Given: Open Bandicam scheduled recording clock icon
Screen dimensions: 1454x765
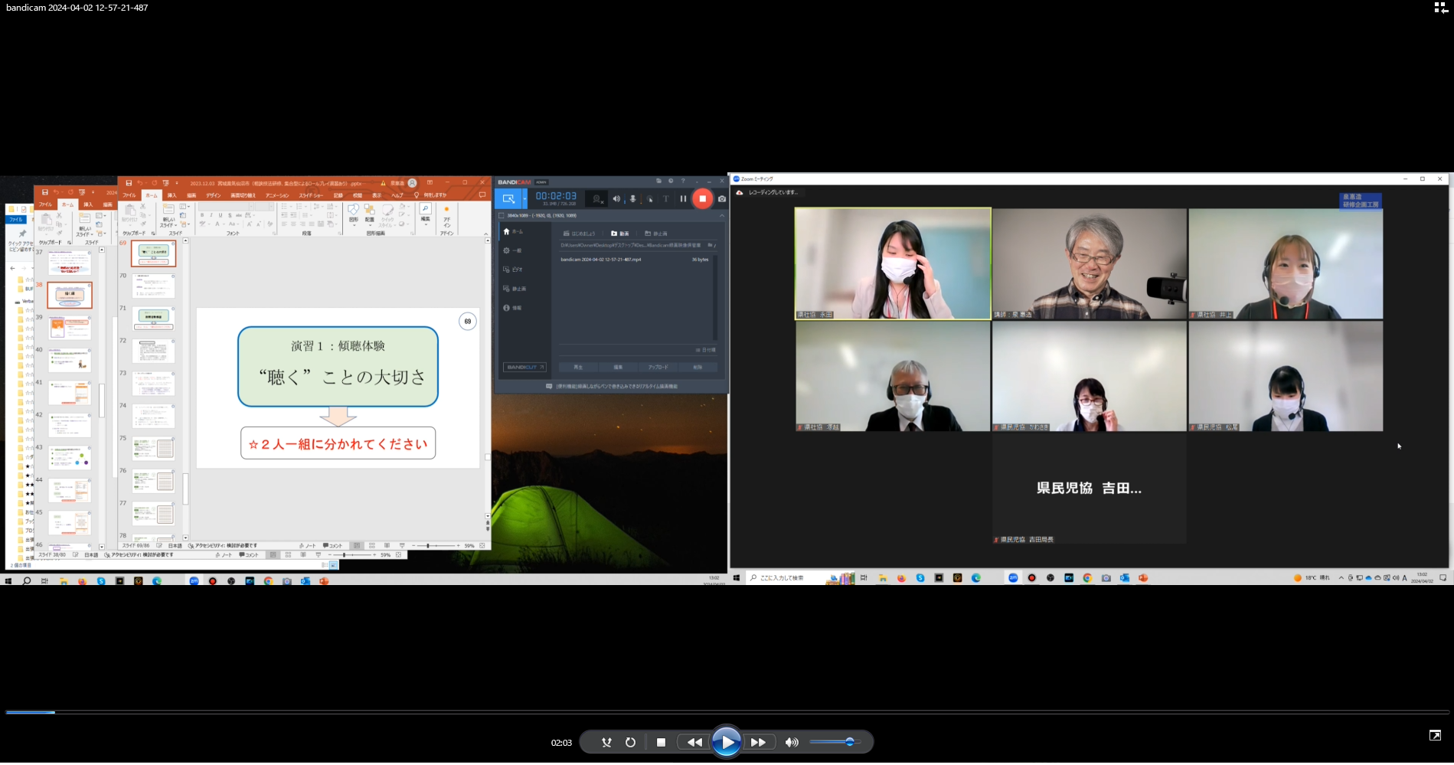Looking at the screenshot, I should click(671, 181).
